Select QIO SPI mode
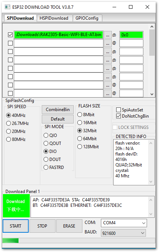This screenshot has height=252, width=159. [x=46, y=135]
